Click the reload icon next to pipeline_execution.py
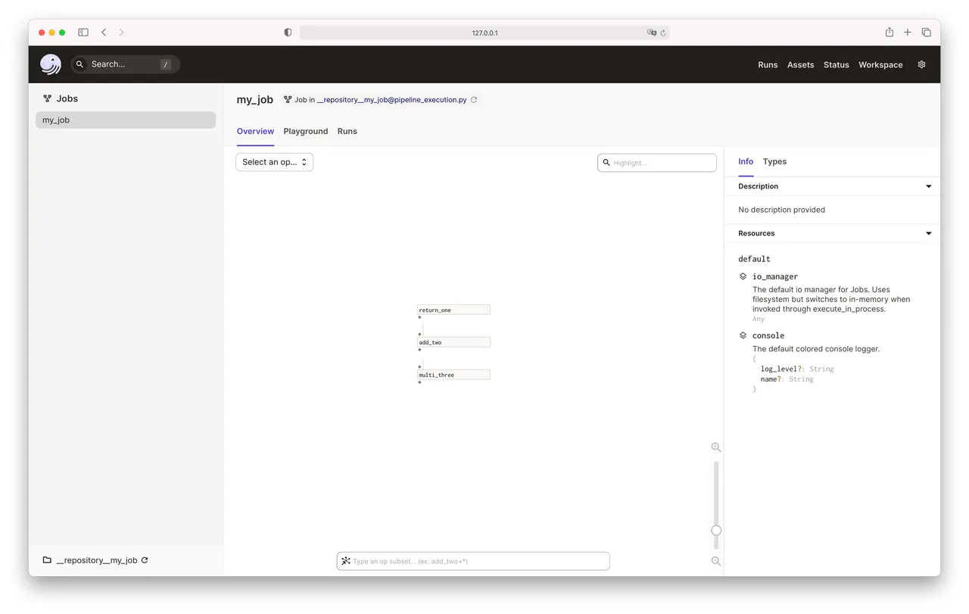969x614 pixels. click(x=474, y=99)
